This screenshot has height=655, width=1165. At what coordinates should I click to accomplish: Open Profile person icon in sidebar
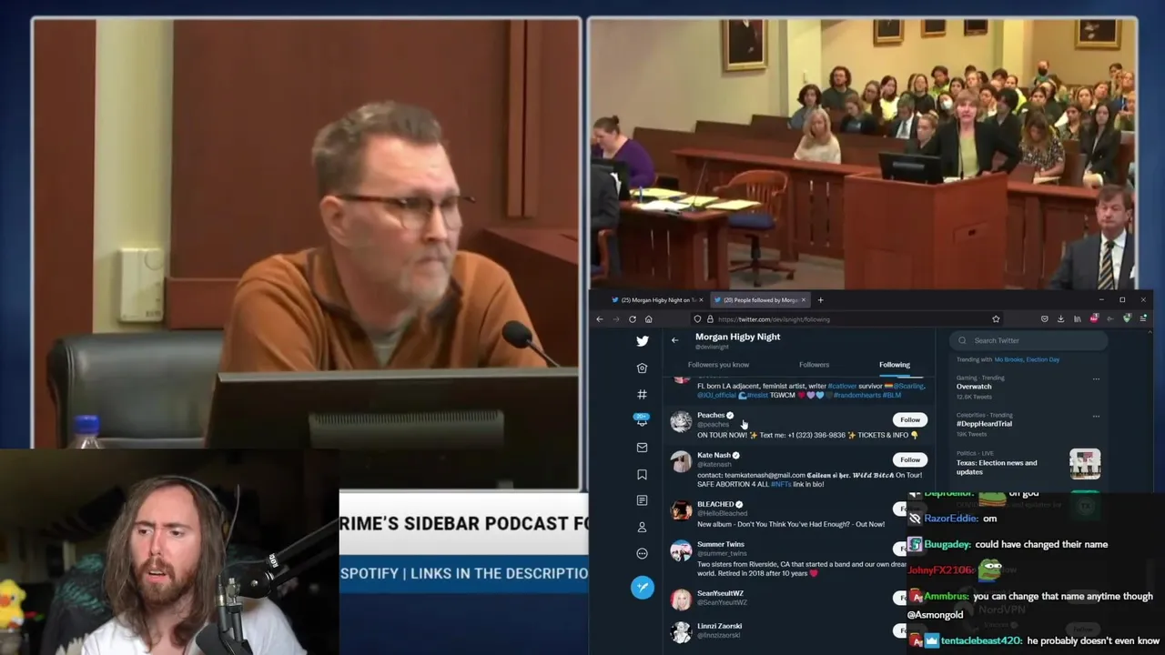tap(642, 527)
